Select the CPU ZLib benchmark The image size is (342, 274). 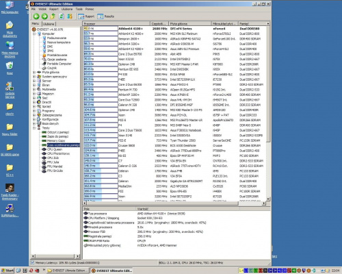click(53, 158)
